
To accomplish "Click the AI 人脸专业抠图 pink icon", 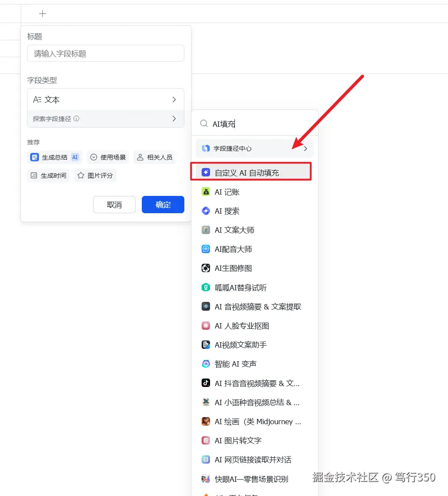I will (x=206, y=325).
